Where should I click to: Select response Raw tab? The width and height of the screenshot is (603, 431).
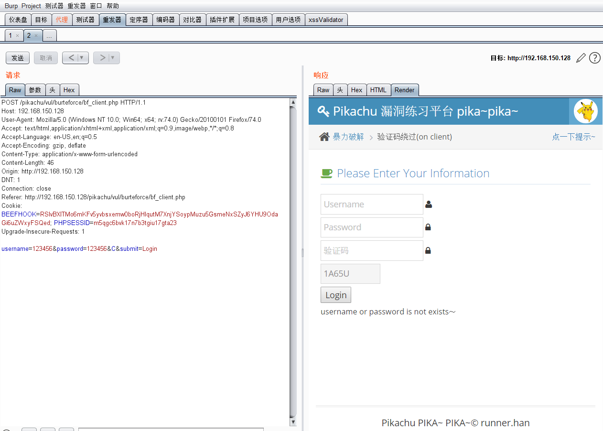coord(323,90)
